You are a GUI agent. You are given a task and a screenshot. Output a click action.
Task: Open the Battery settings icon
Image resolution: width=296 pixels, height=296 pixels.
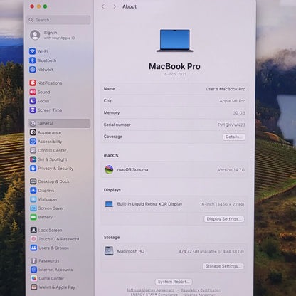(33, 217)
